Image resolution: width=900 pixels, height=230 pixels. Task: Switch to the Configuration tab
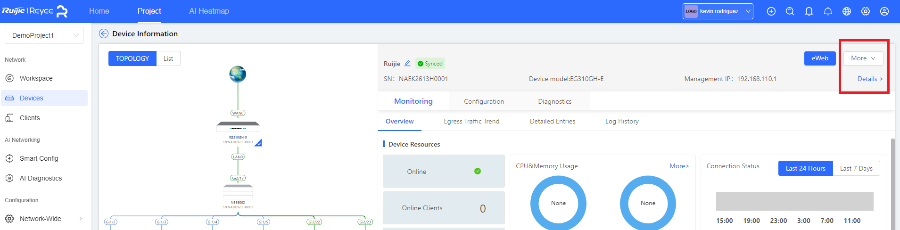coord(484,101)
